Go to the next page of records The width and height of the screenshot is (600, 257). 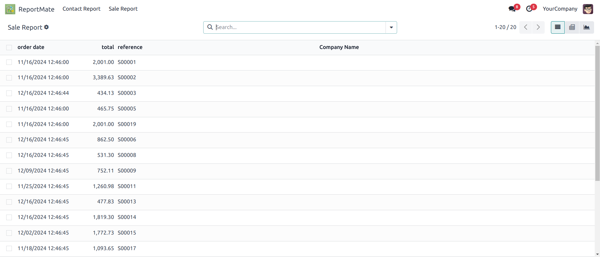point(538,27)
